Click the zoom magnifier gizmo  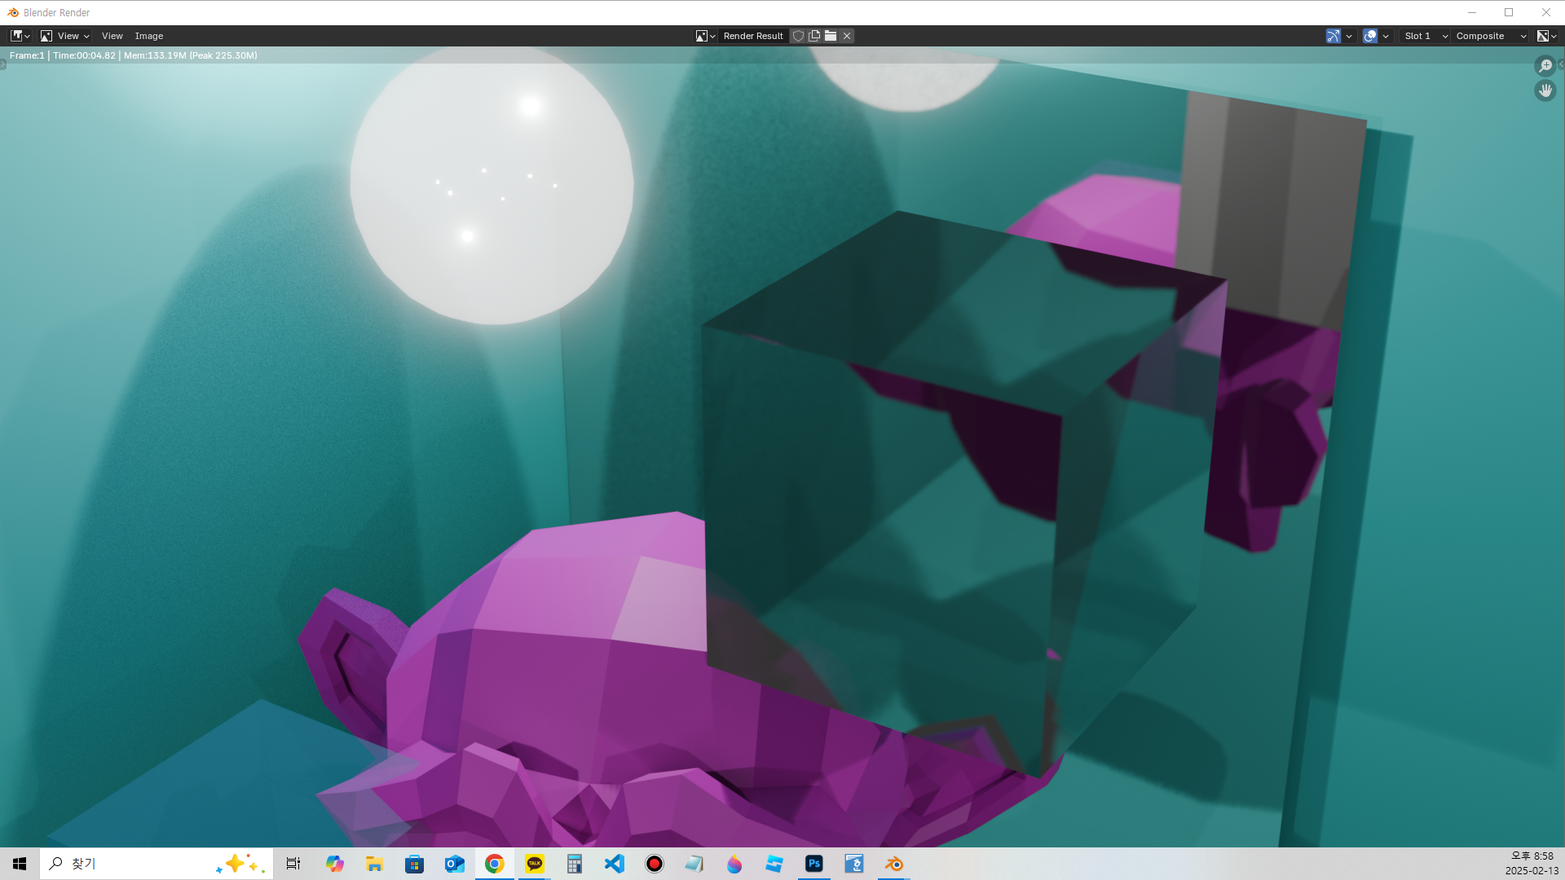pos(1545,65)
